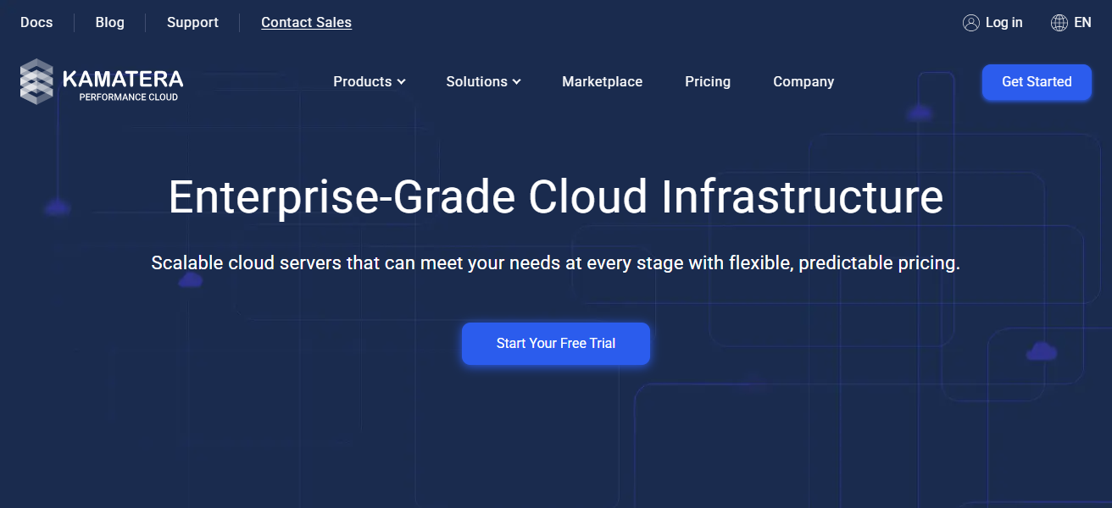
Task: Open the Products menu label
Action: 362,82
